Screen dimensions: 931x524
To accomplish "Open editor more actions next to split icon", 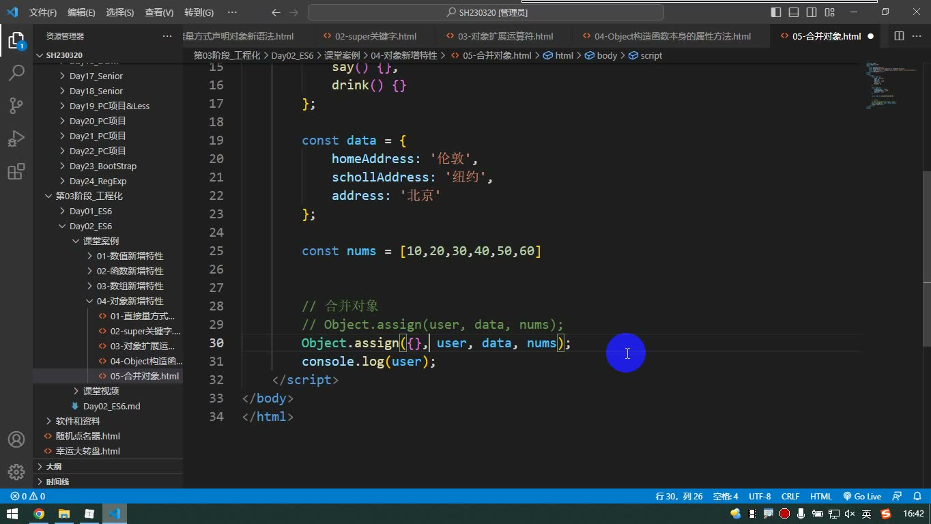I will coord(917,36).
